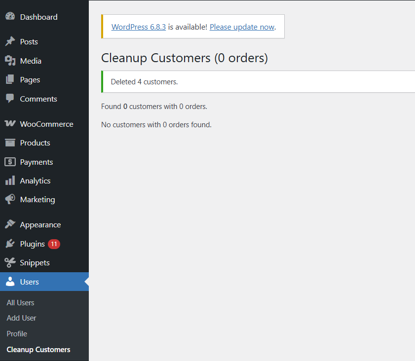This screenshot has width=415, height=361.
Task: Open Products using the package icon
Action: click(10, 143)
